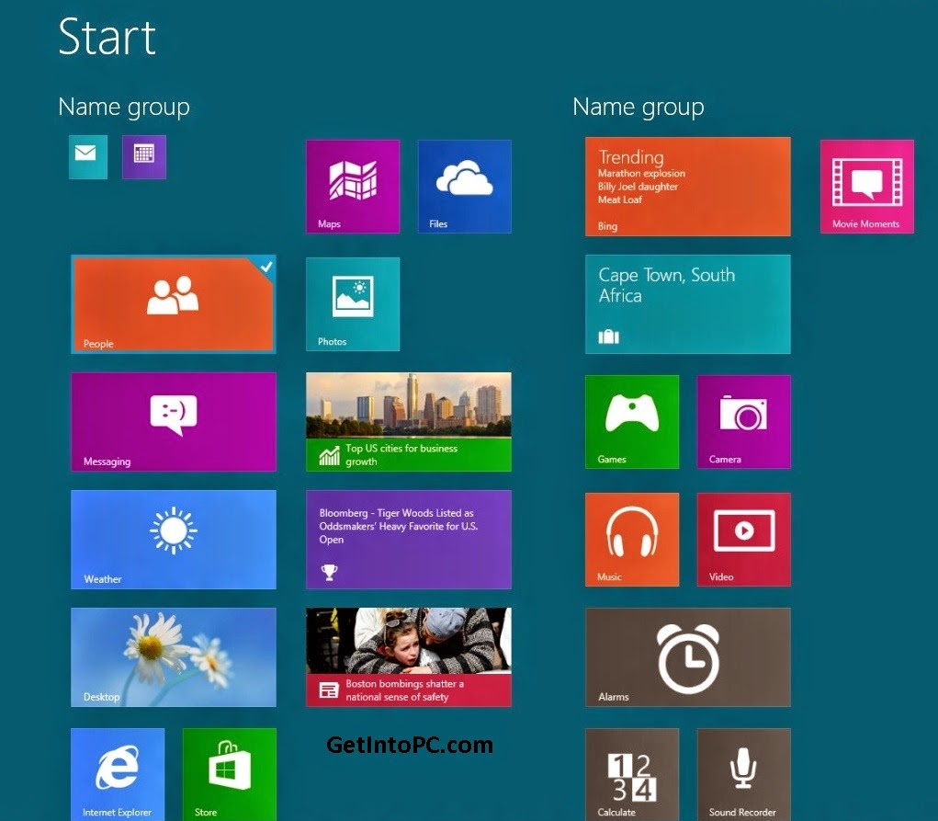Open the Boston bombings news story
Screen dimensions: 938x821
click(x=408, y=656)
